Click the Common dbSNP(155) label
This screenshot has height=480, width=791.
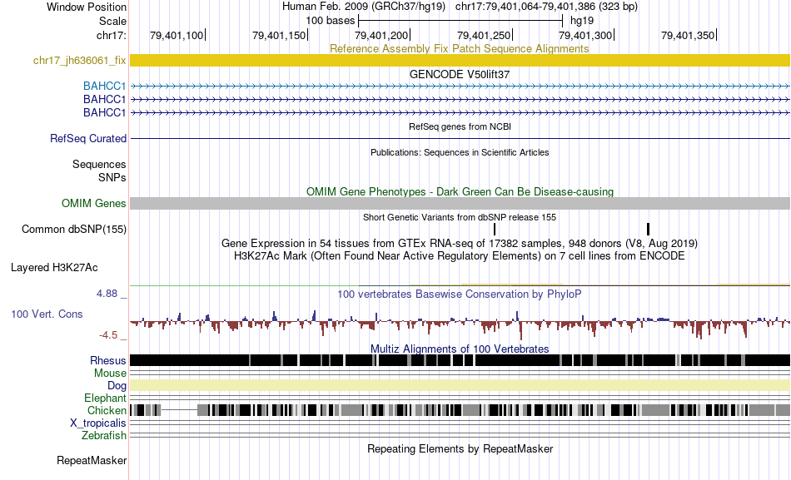pyautogui.click(x=74, y=230)
